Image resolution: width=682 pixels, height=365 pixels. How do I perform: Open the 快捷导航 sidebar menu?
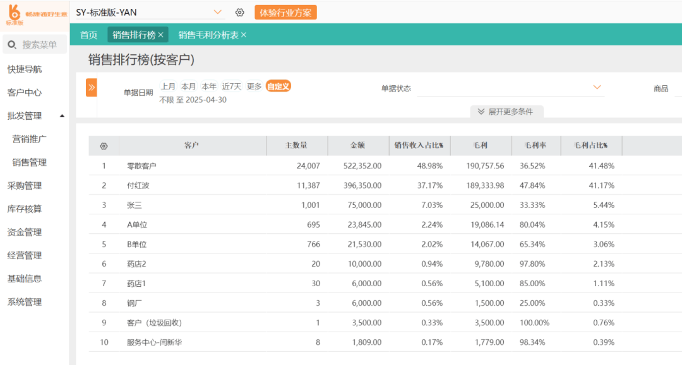[x=26, y=69]
